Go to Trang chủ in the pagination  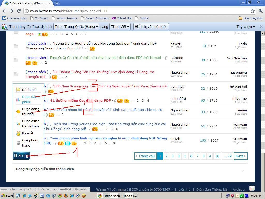point(145,156)
